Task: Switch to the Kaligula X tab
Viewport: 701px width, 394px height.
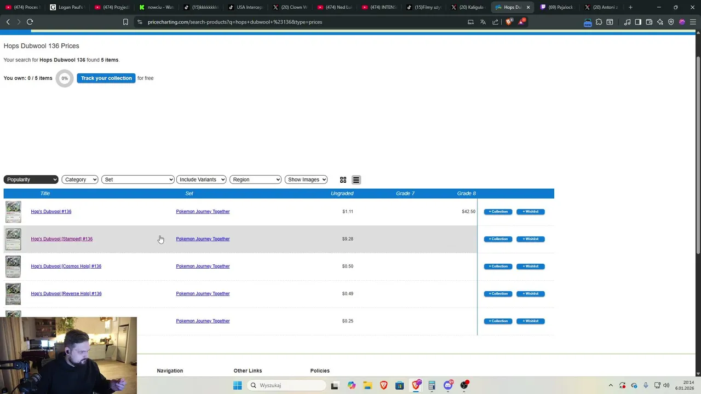Action: pos(468,7)
